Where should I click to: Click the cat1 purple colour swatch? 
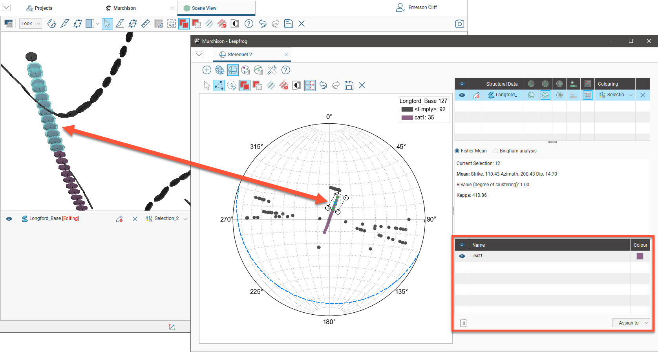click(x=640, y=256)
